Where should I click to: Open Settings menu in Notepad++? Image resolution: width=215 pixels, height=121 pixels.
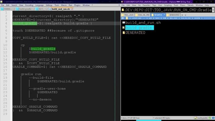49,5
